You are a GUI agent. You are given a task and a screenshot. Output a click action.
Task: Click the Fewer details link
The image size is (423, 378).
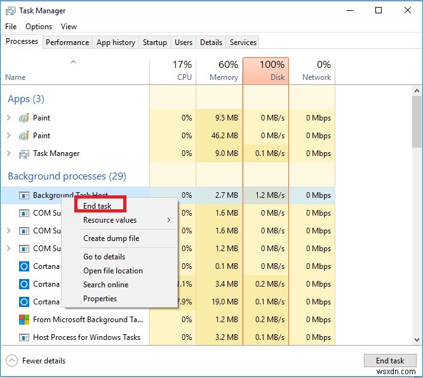coord(44,361)
